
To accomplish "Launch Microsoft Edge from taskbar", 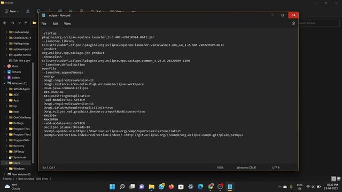I will click(200, 187).
